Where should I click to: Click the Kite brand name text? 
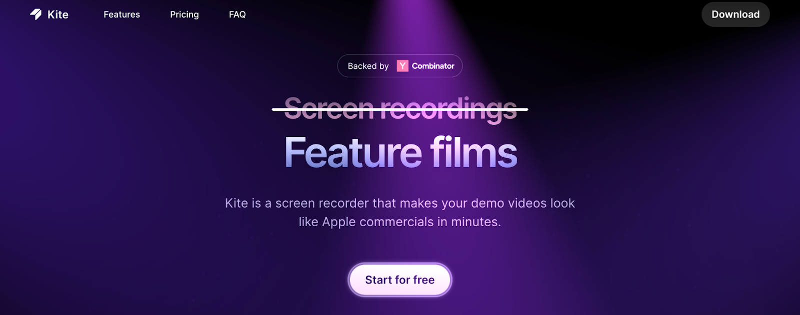tap(58, 15)
